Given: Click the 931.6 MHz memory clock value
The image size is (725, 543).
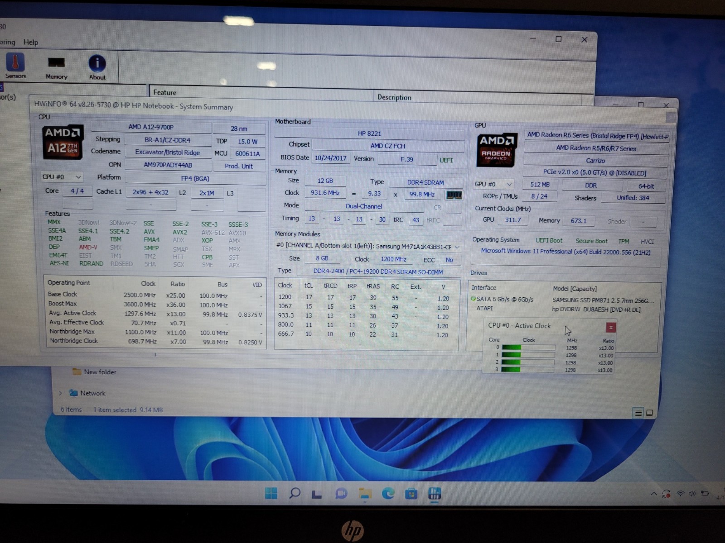Looking at the screenshot, I should click(x=325, y=193).
